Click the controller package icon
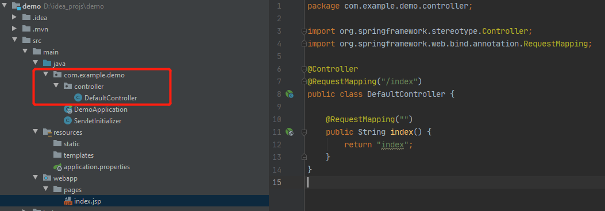The height and width of the screenshot is (211, 605). 68,86
